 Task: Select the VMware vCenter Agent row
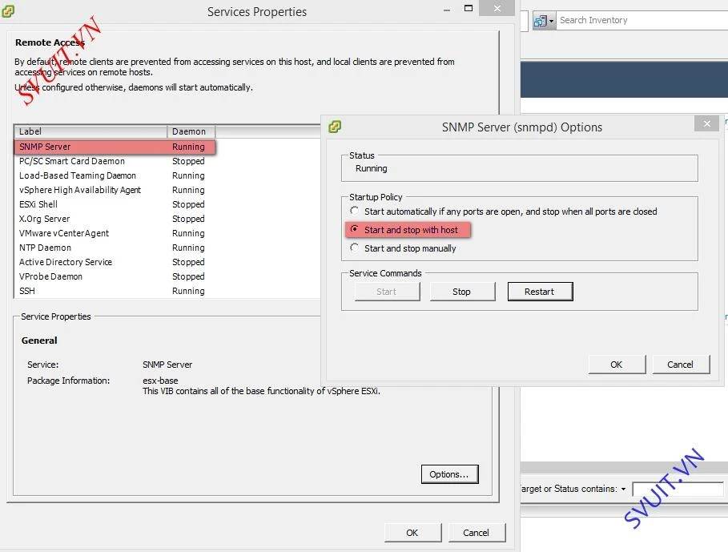click(115, 233)
